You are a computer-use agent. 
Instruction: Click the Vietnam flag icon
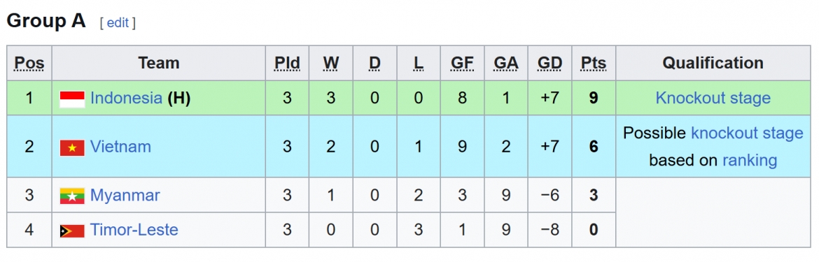coord(72,148)
